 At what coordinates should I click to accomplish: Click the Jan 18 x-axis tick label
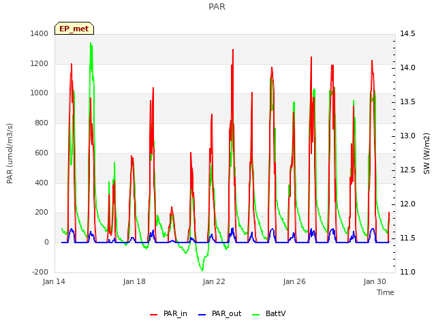[134, 281]
